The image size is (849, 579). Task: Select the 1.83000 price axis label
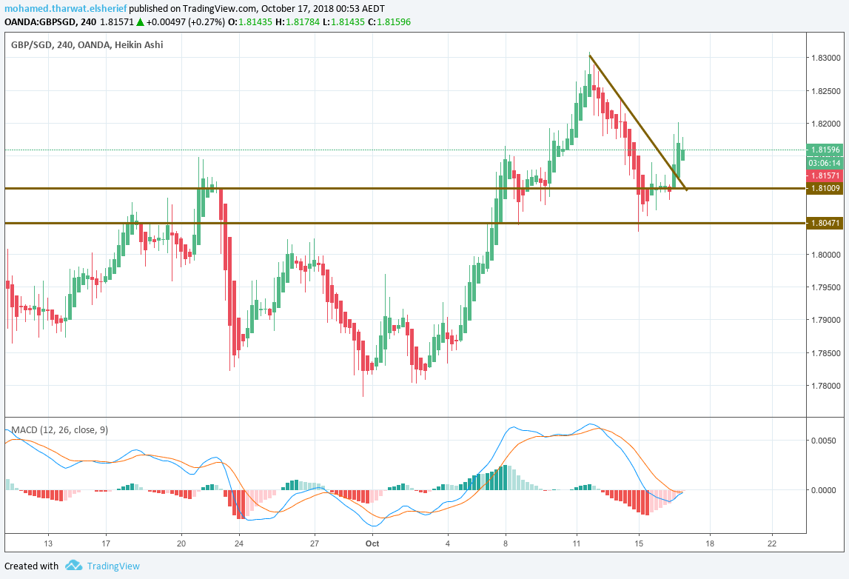[x=826, y=58]
